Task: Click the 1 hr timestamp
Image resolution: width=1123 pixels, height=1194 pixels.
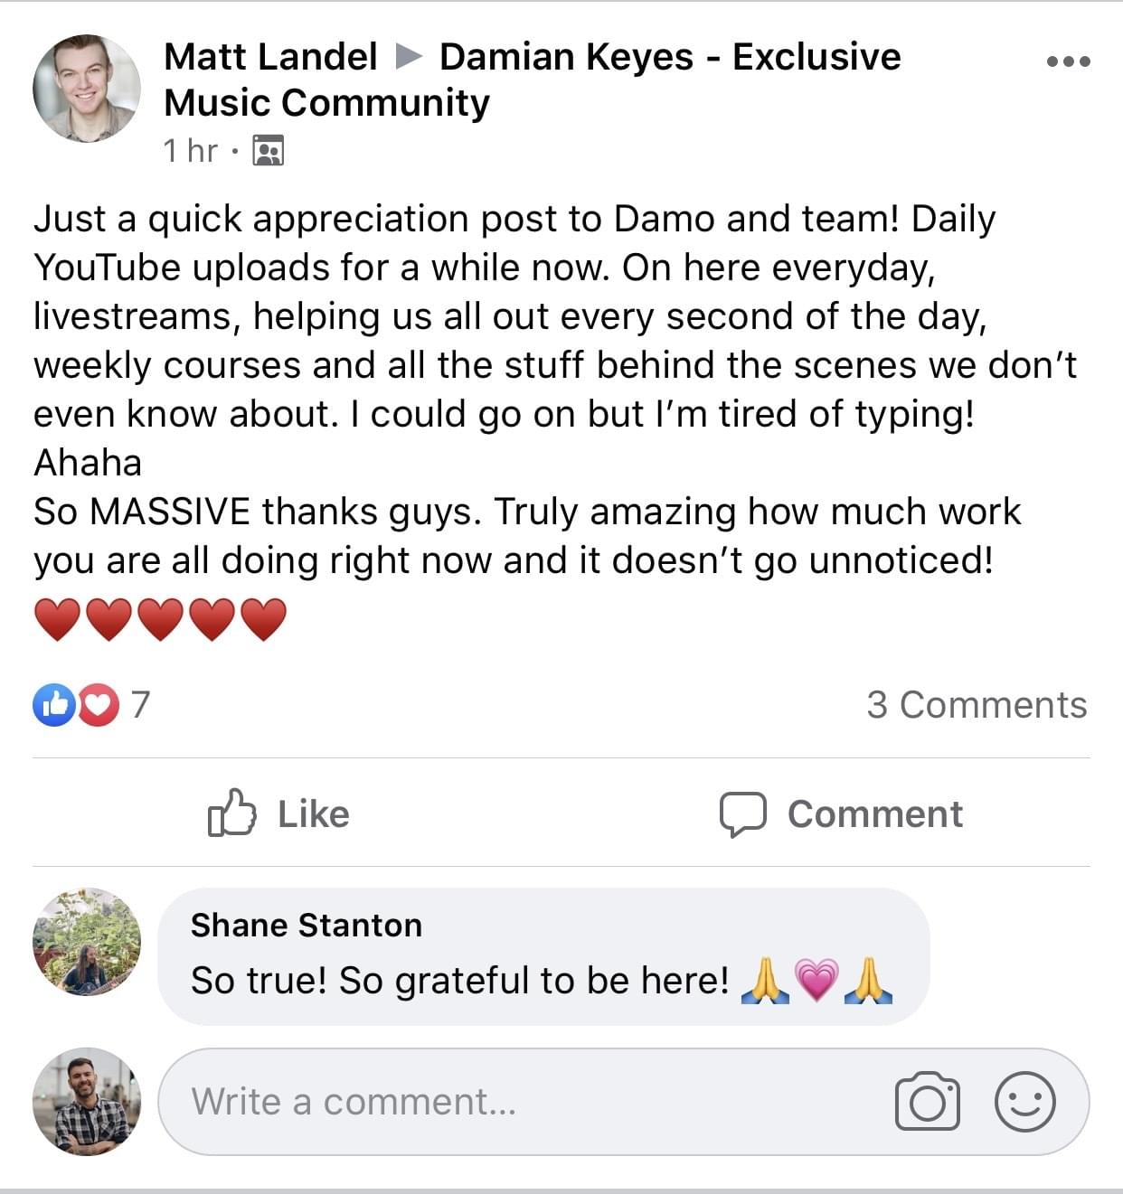Action: pos(191,150)
